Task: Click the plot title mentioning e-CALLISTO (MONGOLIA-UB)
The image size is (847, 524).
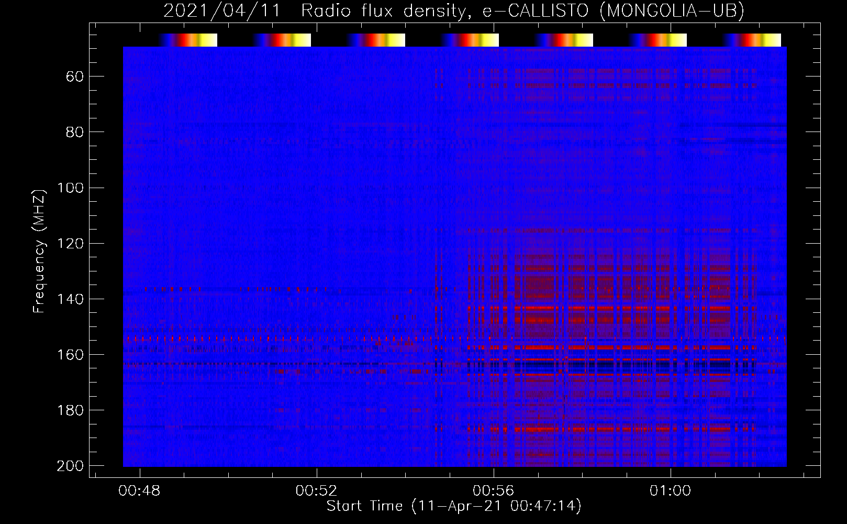Action: coord(454,10)
